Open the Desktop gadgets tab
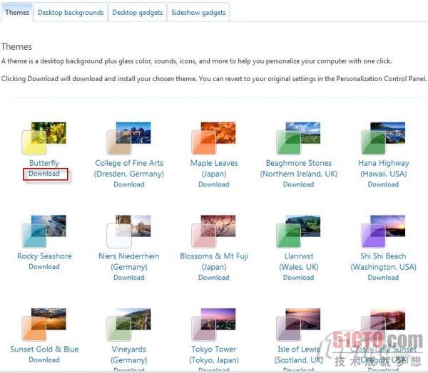Viewport: 428px width, 373px height. pos(137,13)
